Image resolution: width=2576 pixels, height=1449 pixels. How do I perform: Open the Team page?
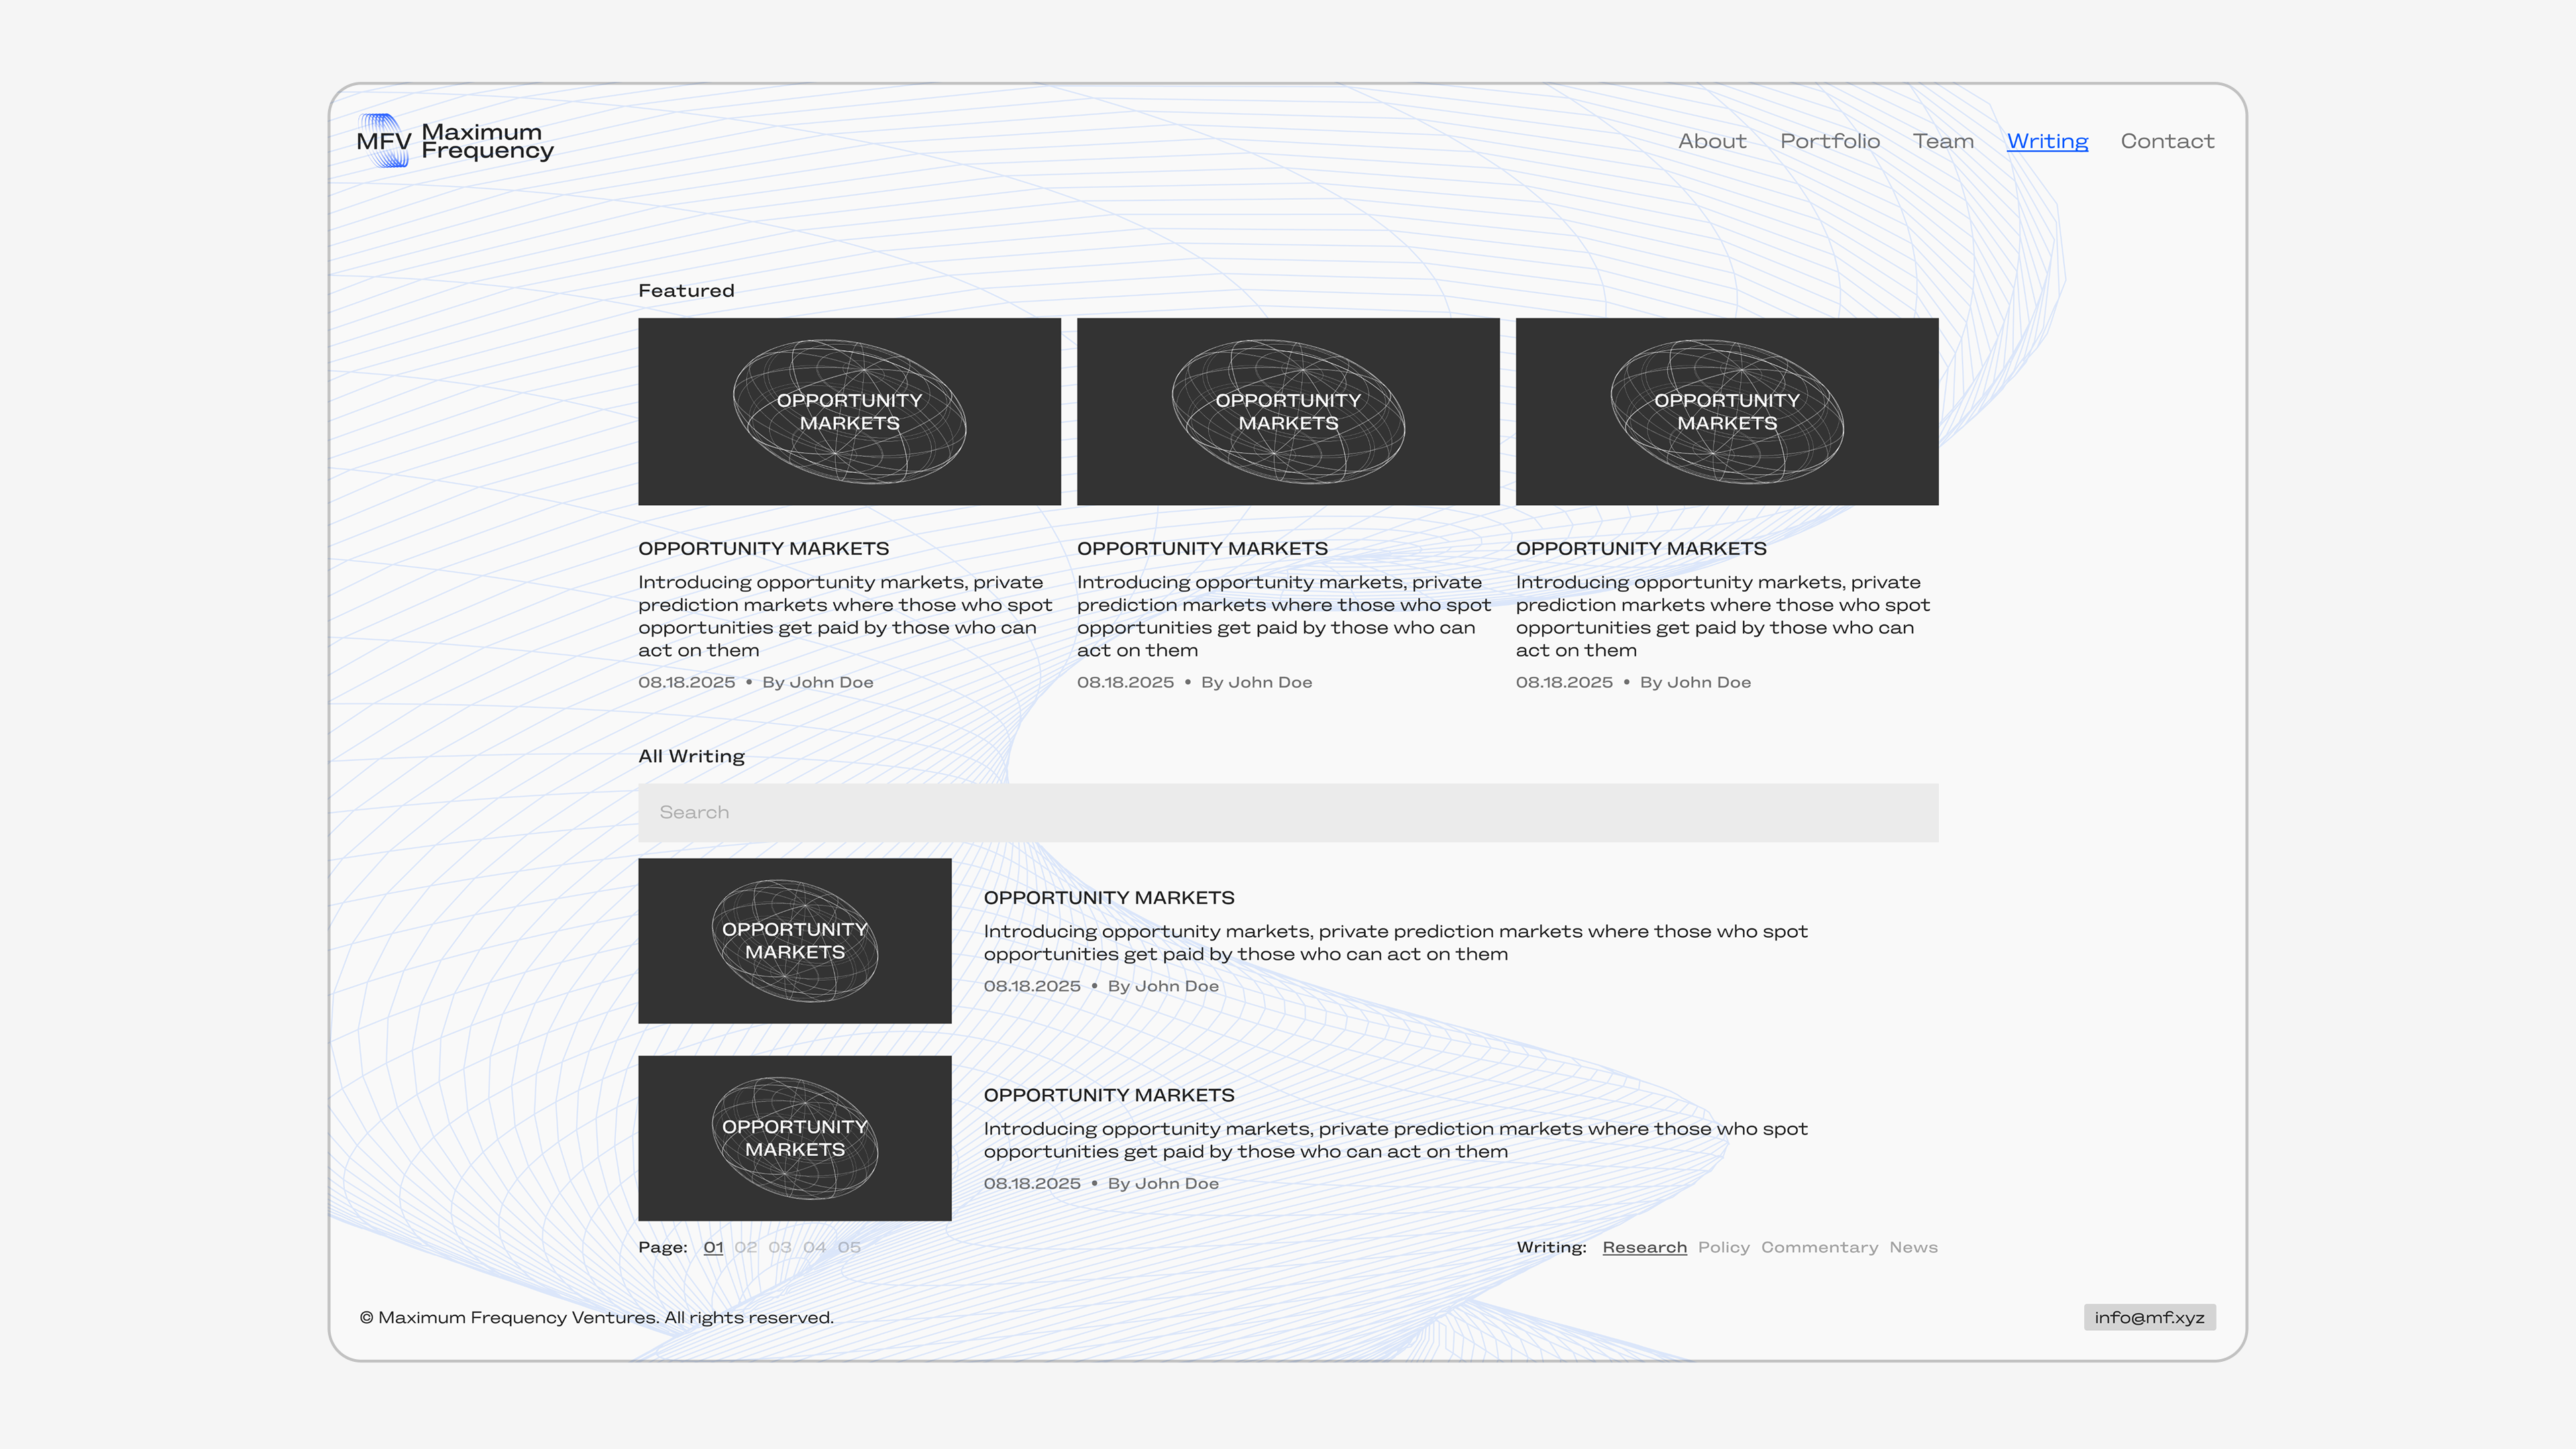[1943, 141]
